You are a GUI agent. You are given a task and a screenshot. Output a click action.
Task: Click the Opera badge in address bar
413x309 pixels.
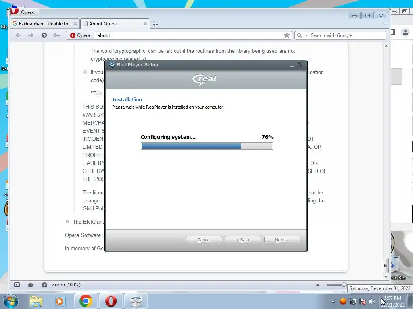pyautogui.click(x=80, y=35)
